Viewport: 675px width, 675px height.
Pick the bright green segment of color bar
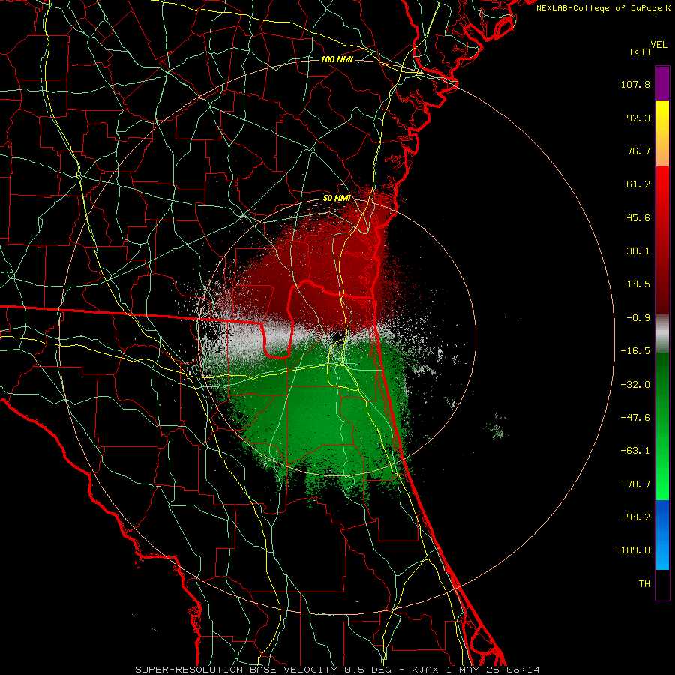tap(662, 426)
